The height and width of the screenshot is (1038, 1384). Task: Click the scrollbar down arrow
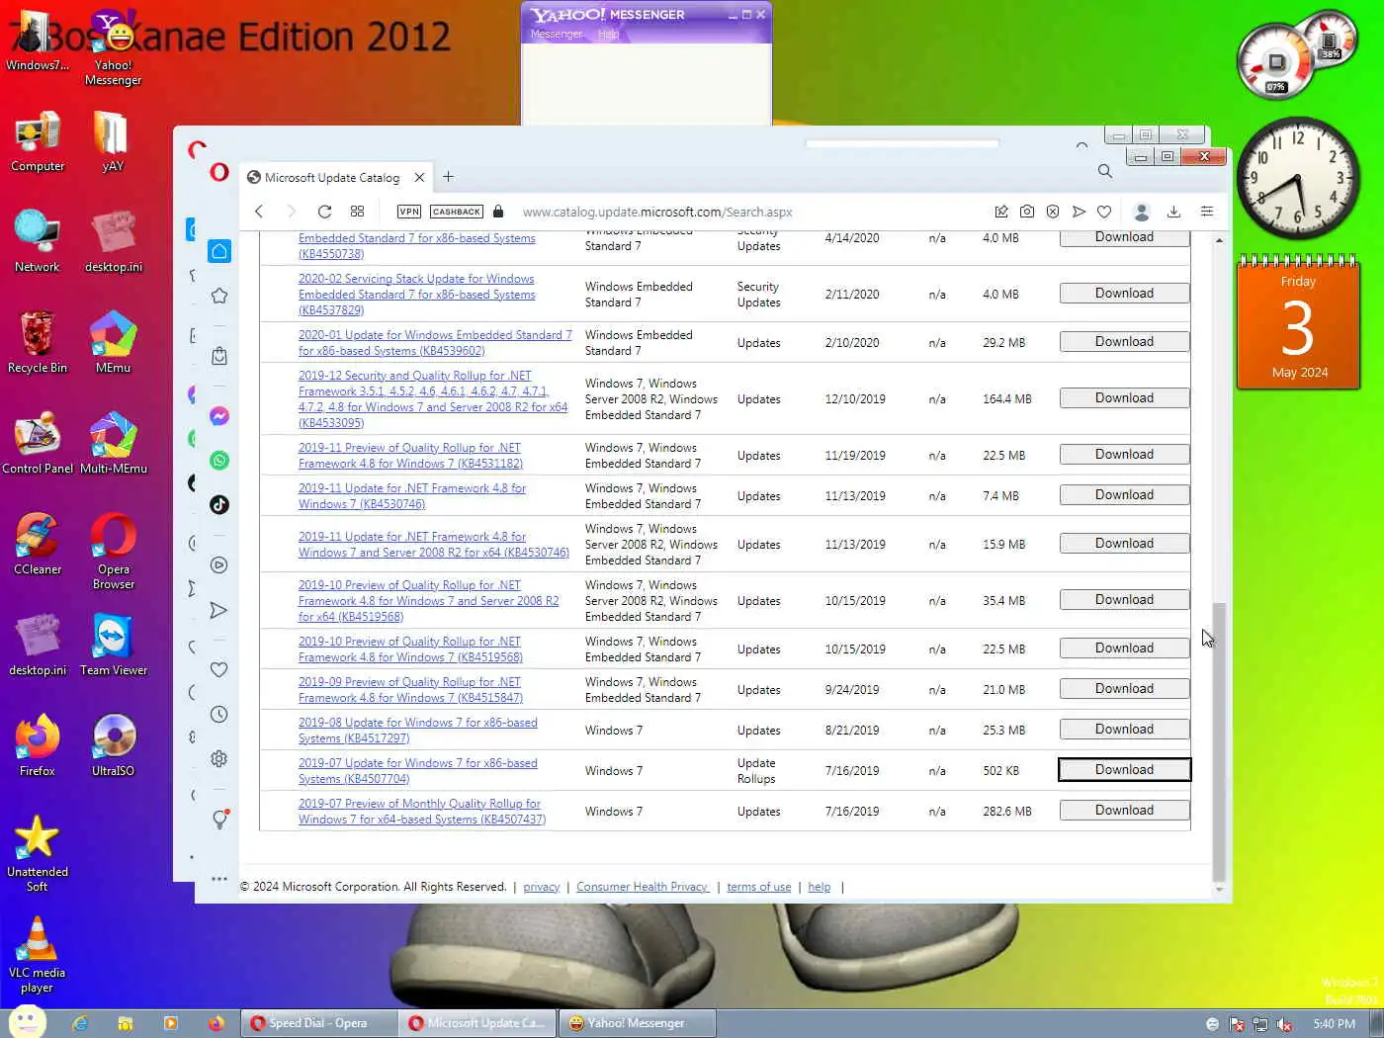point(1219,889)
